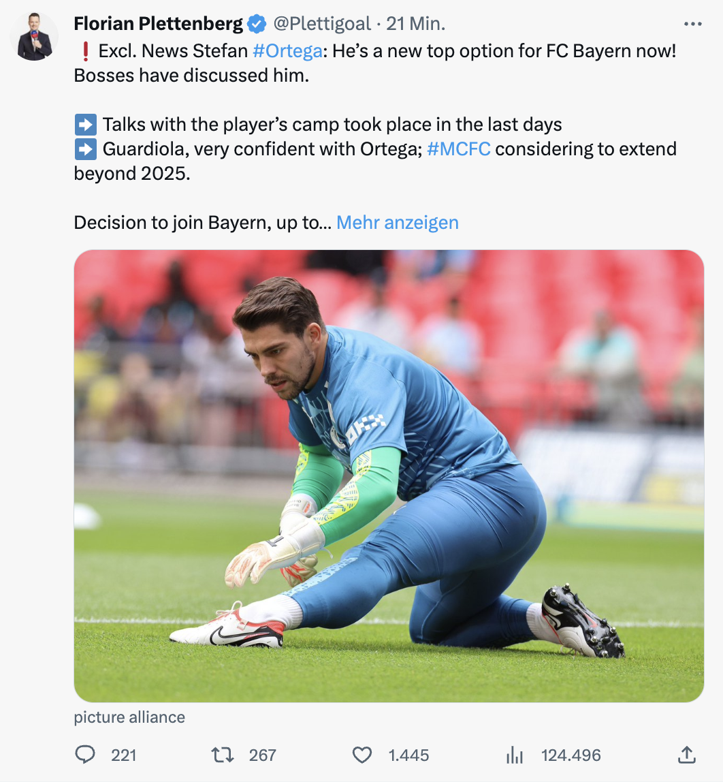The width and height of the screenshot is (723, 782).
Task: Open the #MCFC hashtag
Action: pos(459,149)
